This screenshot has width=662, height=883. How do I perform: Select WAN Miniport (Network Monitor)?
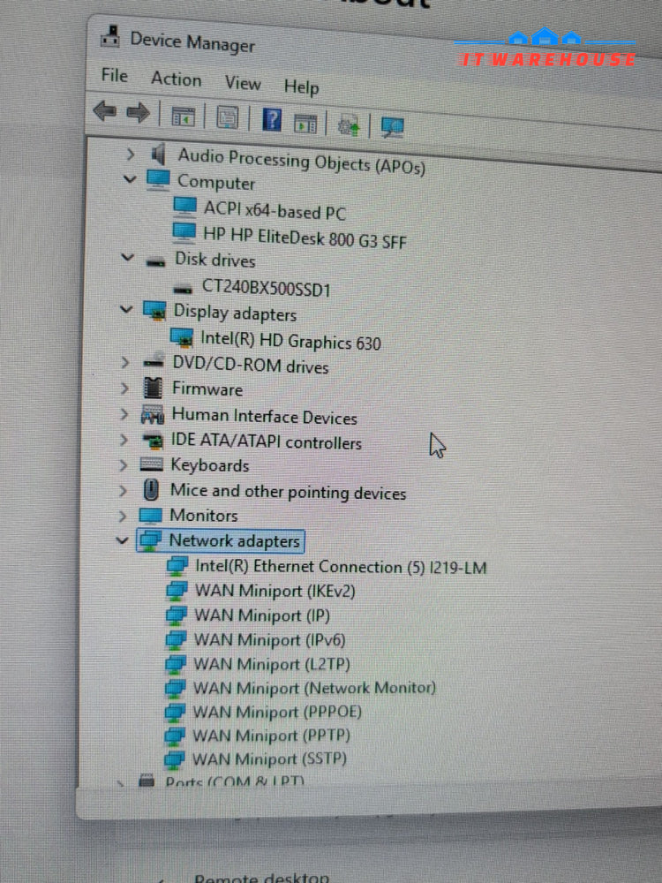(315, 688)
